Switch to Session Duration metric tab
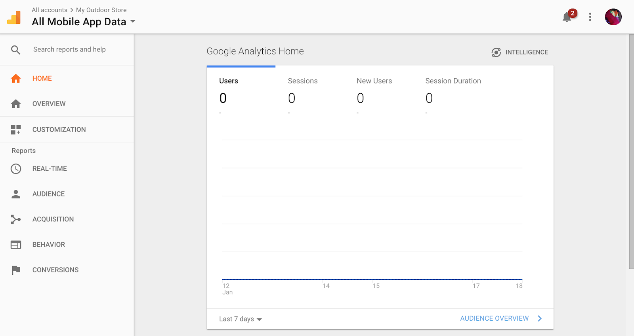Image resolution: width=634 pixels, height=336 pixels. pos(453,96)
